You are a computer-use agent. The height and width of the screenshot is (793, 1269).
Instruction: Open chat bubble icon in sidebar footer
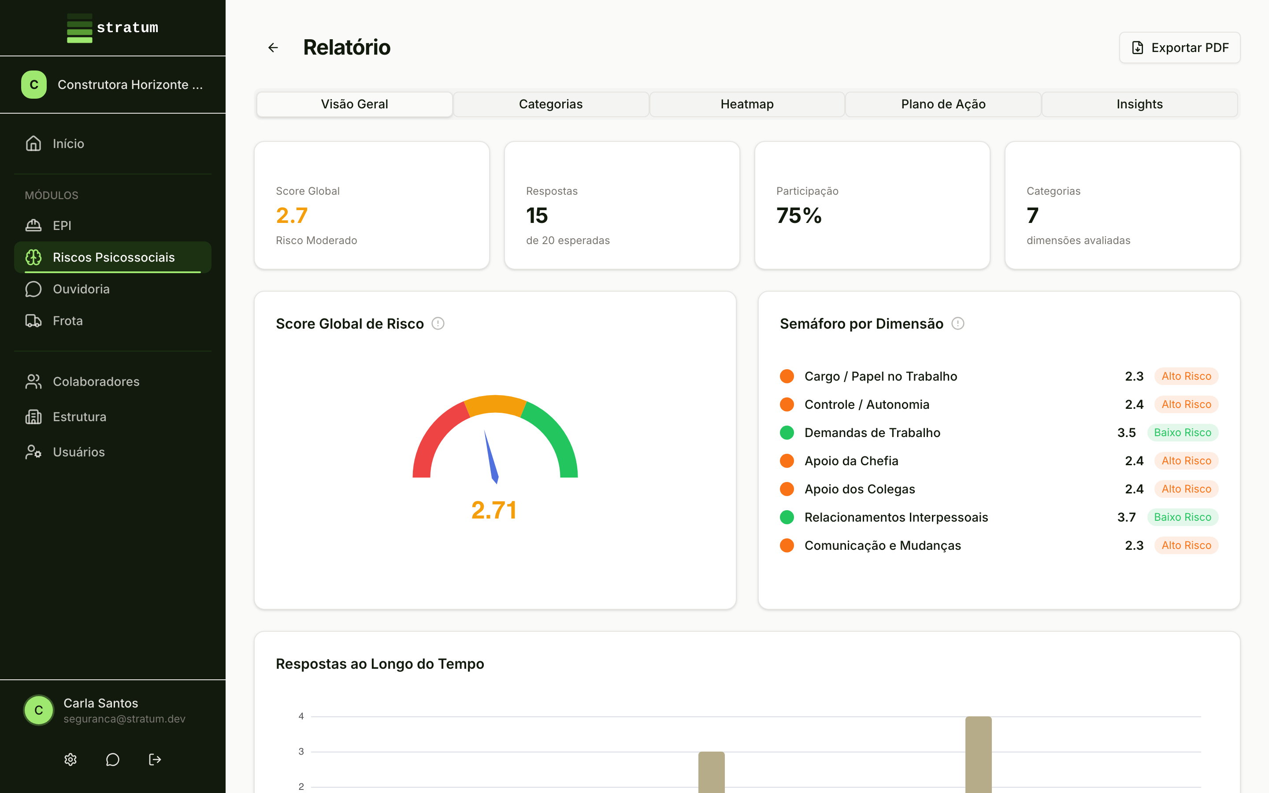point(113,760)
